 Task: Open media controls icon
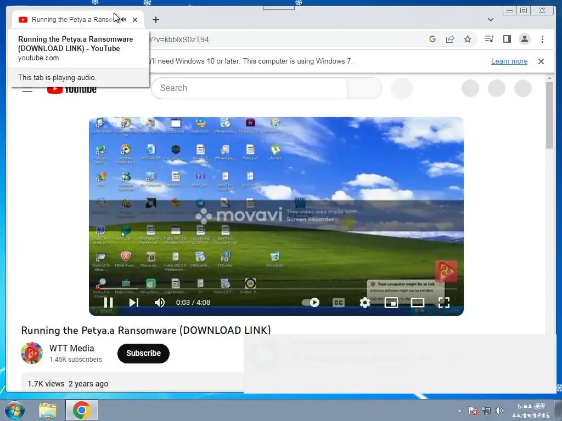tap(489, 39)
